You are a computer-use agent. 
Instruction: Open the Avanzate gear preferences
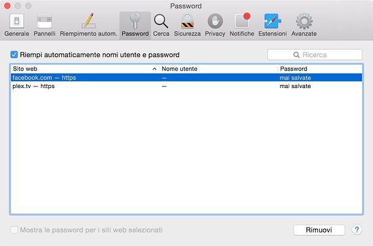[x=304, y=25]
